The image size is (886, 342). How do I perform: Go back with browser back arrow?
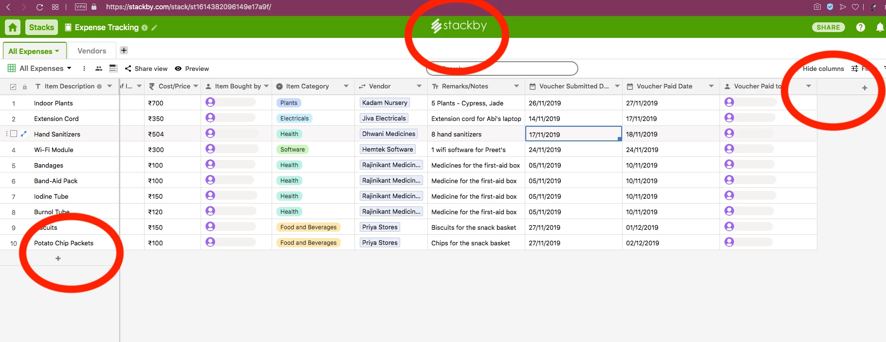(8, 7)
